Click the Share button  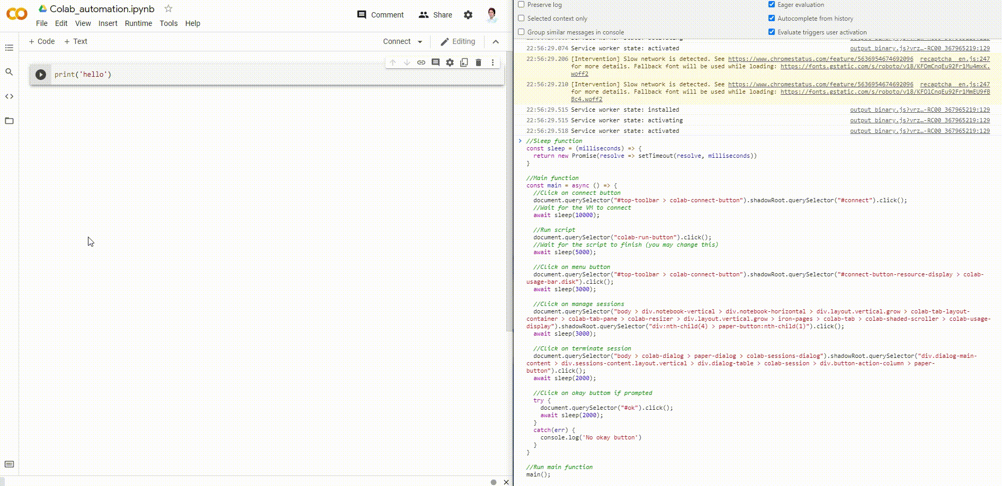[435, 15]
